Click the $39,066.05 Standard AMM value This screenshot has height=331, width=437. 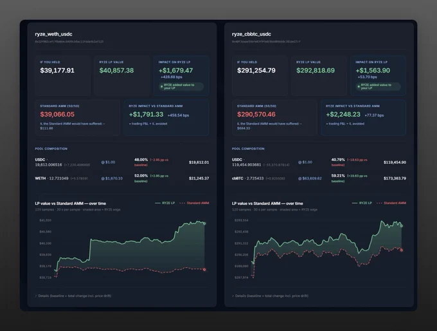point(57,114)
